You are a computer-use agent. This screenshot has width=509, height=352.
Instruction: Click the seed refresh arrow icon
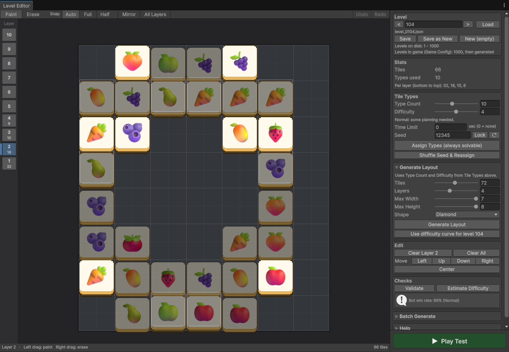coord(494,135)
